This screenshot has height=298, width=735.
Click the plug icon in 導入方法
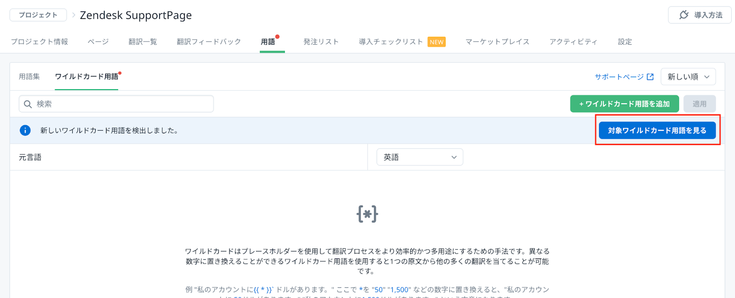(x=684, y=15)
